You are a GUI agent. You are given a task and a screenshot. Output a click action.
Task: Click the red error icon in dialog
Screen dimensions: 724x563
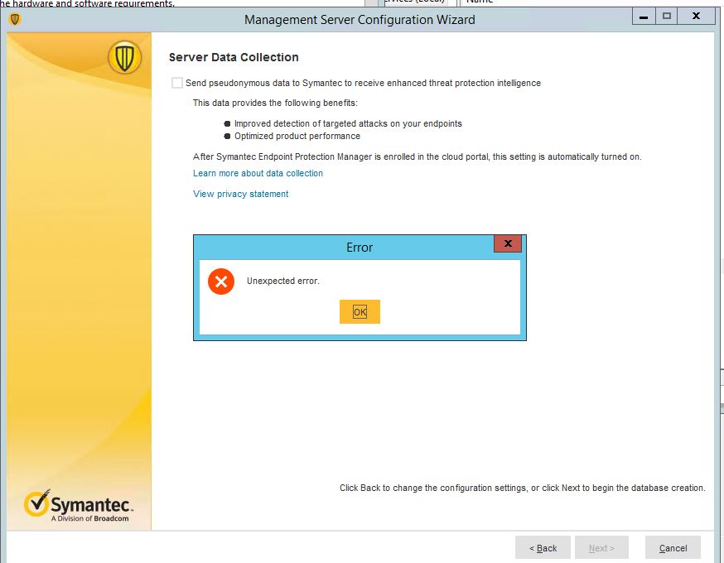[x=221, y=281]
